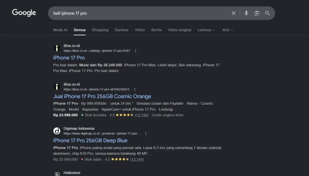Click 'Stok habis' status text

[x=93, y=159]
